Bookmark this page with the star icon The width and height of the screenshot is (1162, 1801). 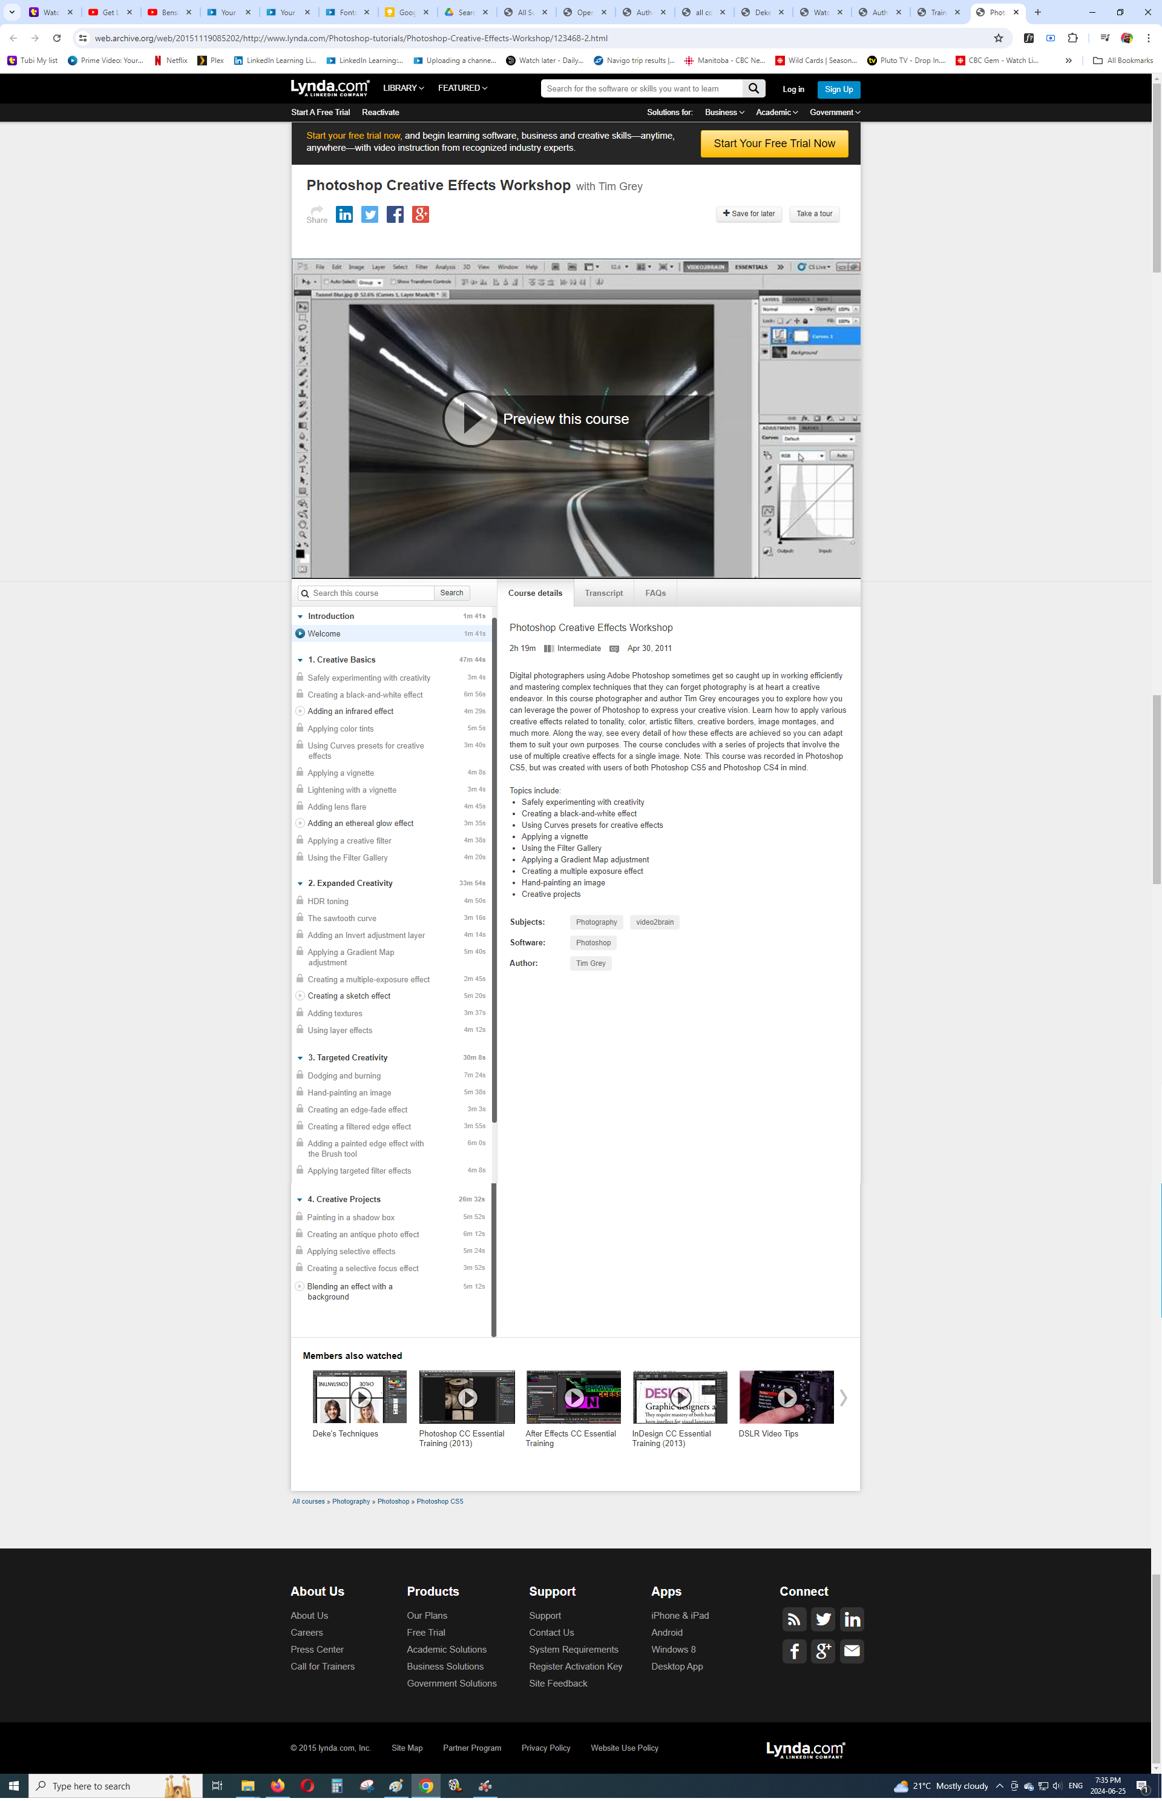998,38
